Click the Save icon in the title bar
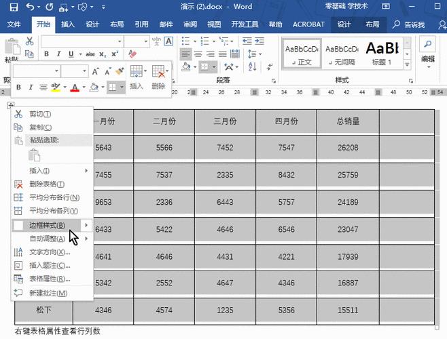 click(x=14, y=7)
